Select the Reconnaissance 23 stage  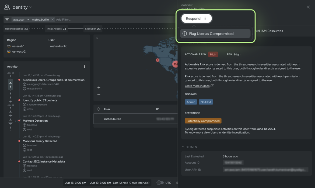pyautogui.click(x=16, y=29)
